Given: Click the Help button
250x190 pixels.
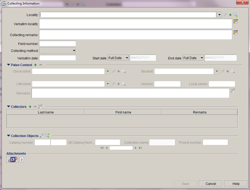Looking at the screenshot, I should point(236,184).
